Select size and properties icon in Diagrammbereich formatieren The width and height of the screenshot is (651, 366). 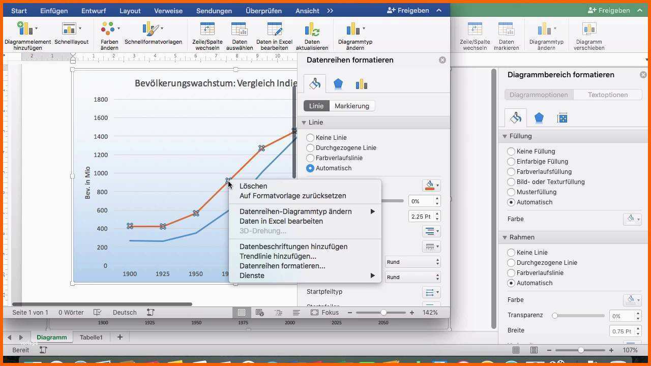[x=562, y=118]
